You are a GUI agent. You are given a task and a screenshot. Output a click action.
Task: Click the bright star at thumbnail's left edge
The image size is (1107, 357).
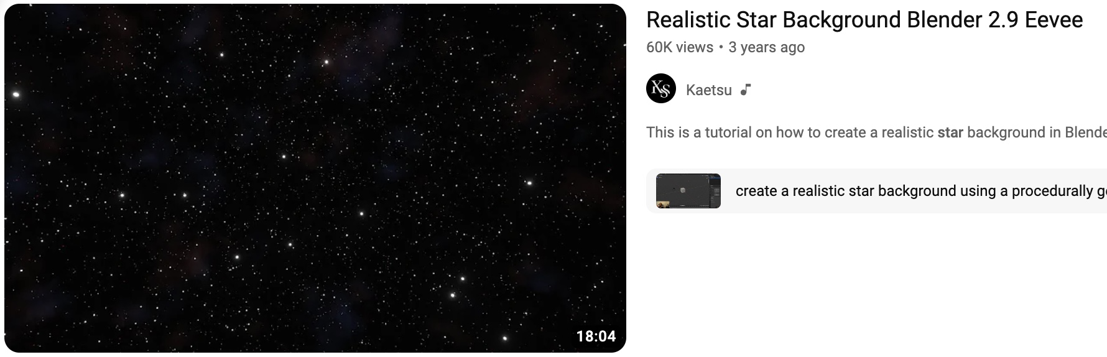click(16, 95)
